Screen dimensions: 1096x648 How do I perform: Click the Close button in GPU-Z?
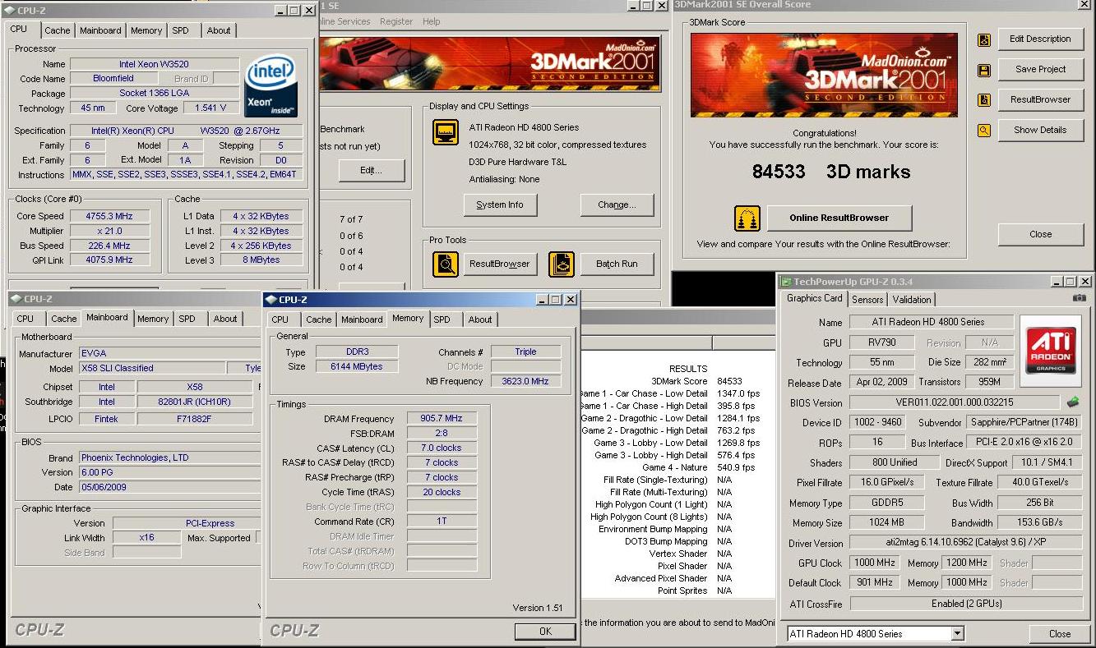[x=1060, y=633]
